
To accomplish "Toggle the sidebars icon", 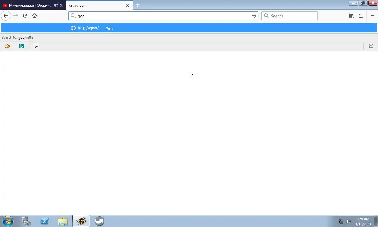I will tap(361, 16).
